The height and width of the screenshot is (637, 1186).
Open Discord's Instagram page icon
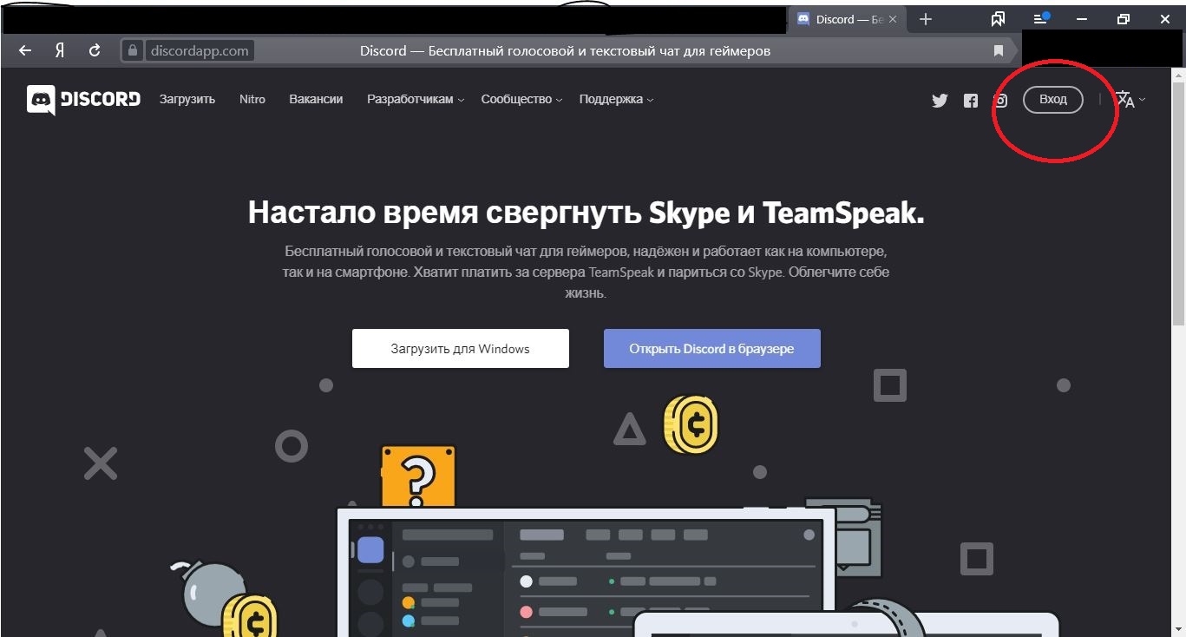[x=1000, y=100]
